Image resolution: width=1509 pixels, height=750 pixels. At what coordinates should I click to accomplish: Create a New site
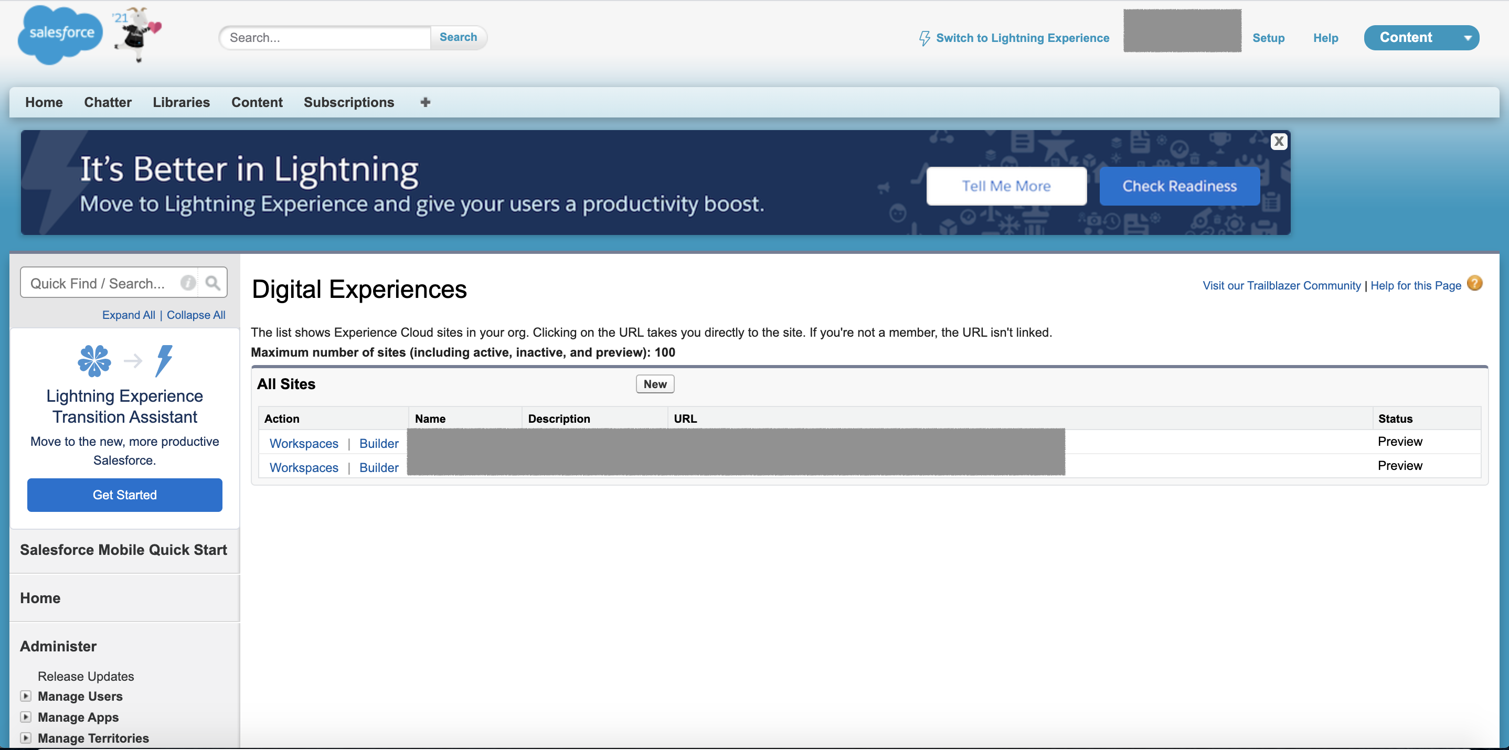(655, 384)
